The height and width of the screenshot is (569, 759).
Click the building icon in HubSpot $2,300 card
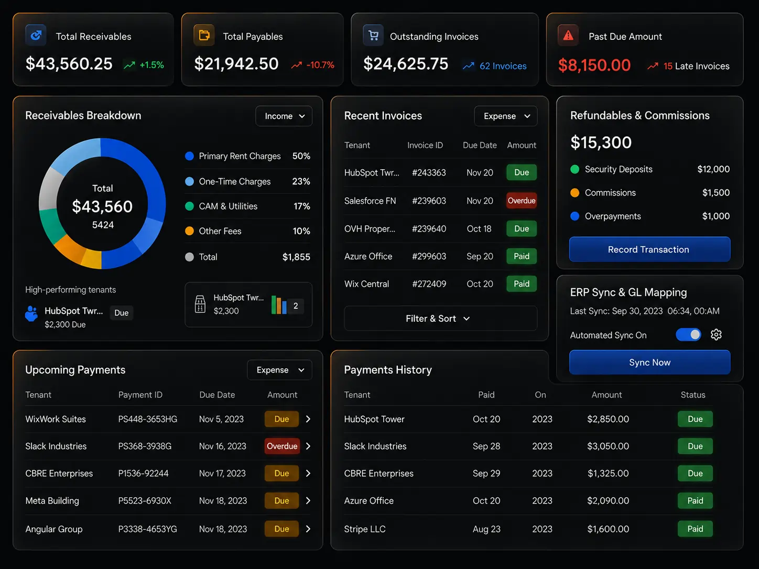click(x=200, y=304)
